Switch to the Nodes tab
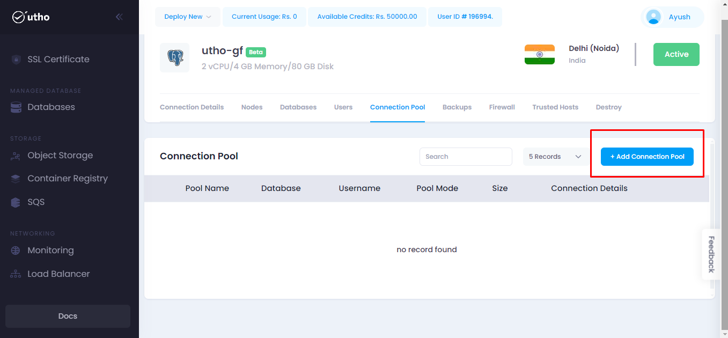The width and height of the screenshot is (728, 338). pos(252,107)
